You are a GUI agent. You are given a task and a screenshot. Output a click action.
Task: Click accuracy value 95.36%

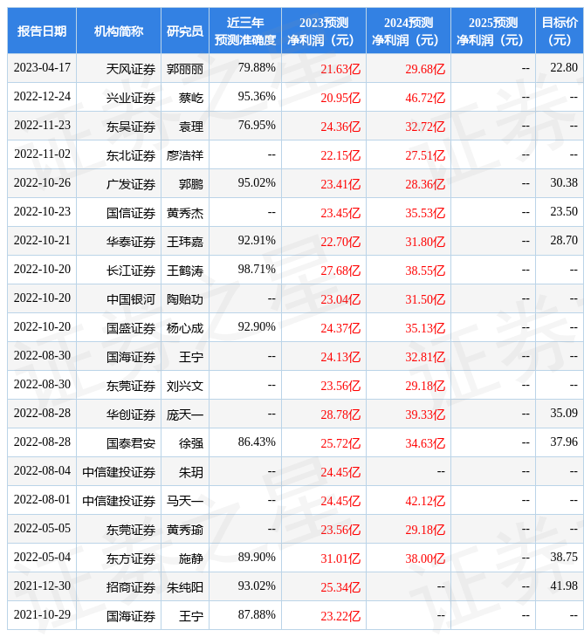click(257, 96)
